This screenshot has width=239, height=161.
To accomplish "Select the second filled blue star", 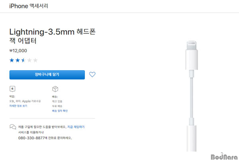I will point(18,60).
